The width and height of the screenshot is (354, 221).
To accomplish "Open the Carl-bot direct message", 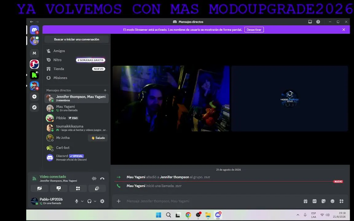I will [77, 148].
